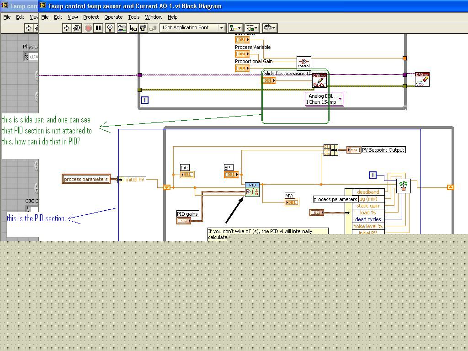This screenshot has height=351, width=468.
Task: Select the Bundle node near PV Setpoint Output
Action: pos(331,150)
